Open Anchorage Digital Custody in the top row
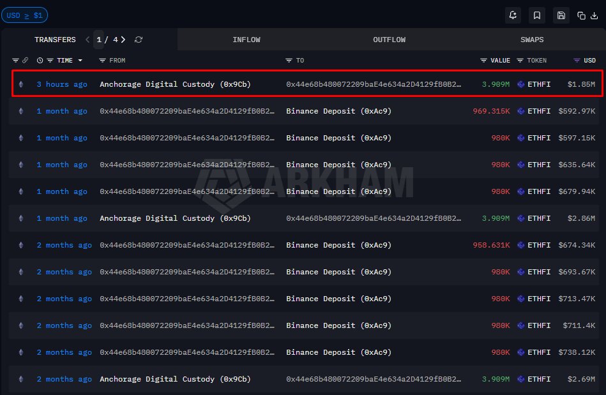The height and width of the screenshot is (395, 606). [175, 84]
